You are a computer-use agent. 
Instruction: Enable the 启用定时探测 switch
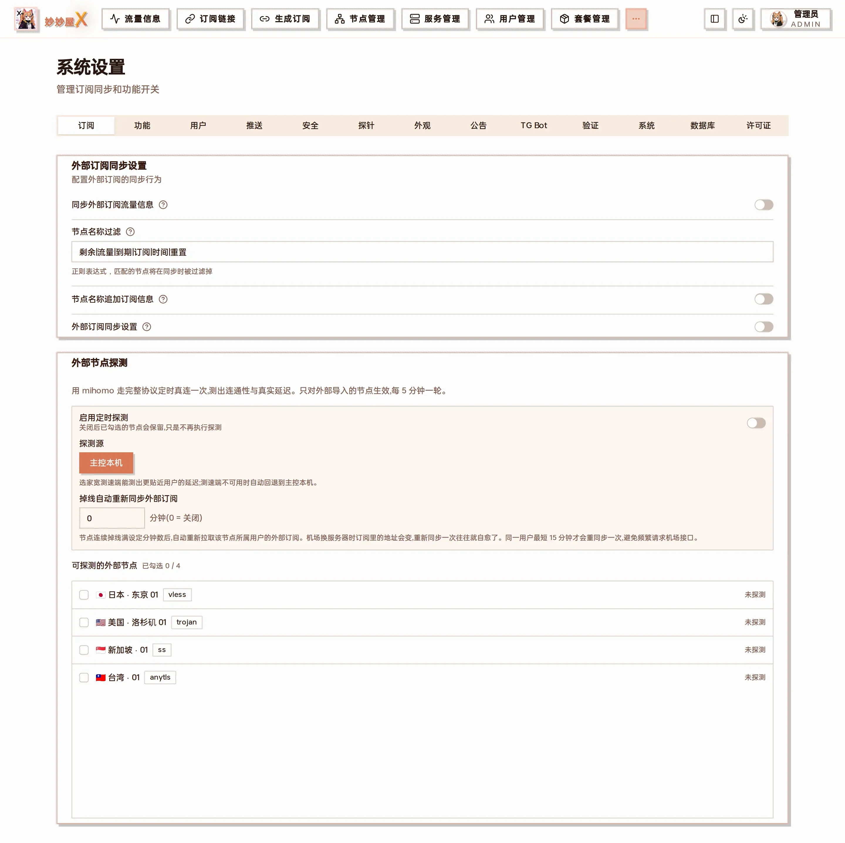[x=756, y=423]
